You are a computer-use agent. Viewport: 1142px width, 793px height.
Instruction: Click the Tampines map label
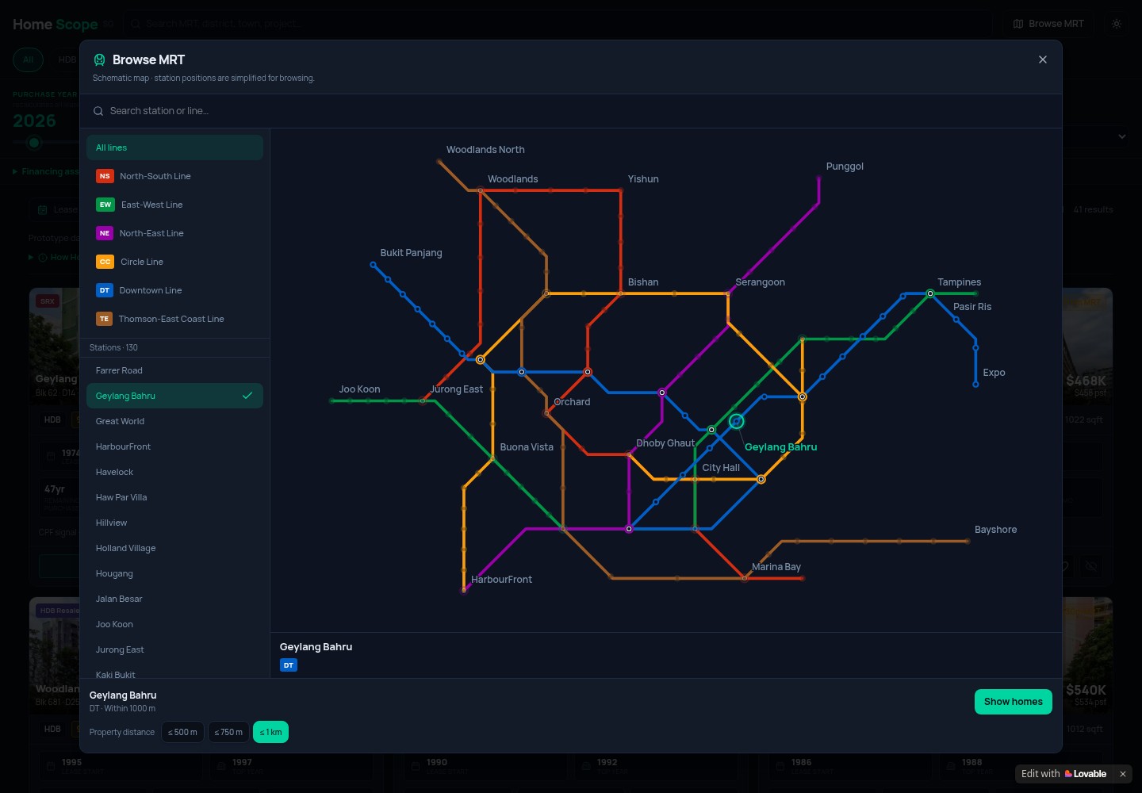pos(959,282)
